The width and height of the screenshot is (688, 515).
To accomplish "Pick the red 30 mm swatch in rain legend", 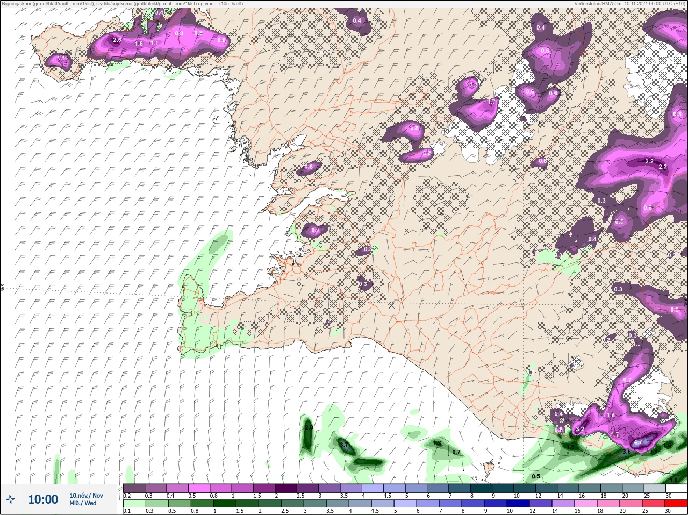I will pyautogui.click(x=676, y=504).
